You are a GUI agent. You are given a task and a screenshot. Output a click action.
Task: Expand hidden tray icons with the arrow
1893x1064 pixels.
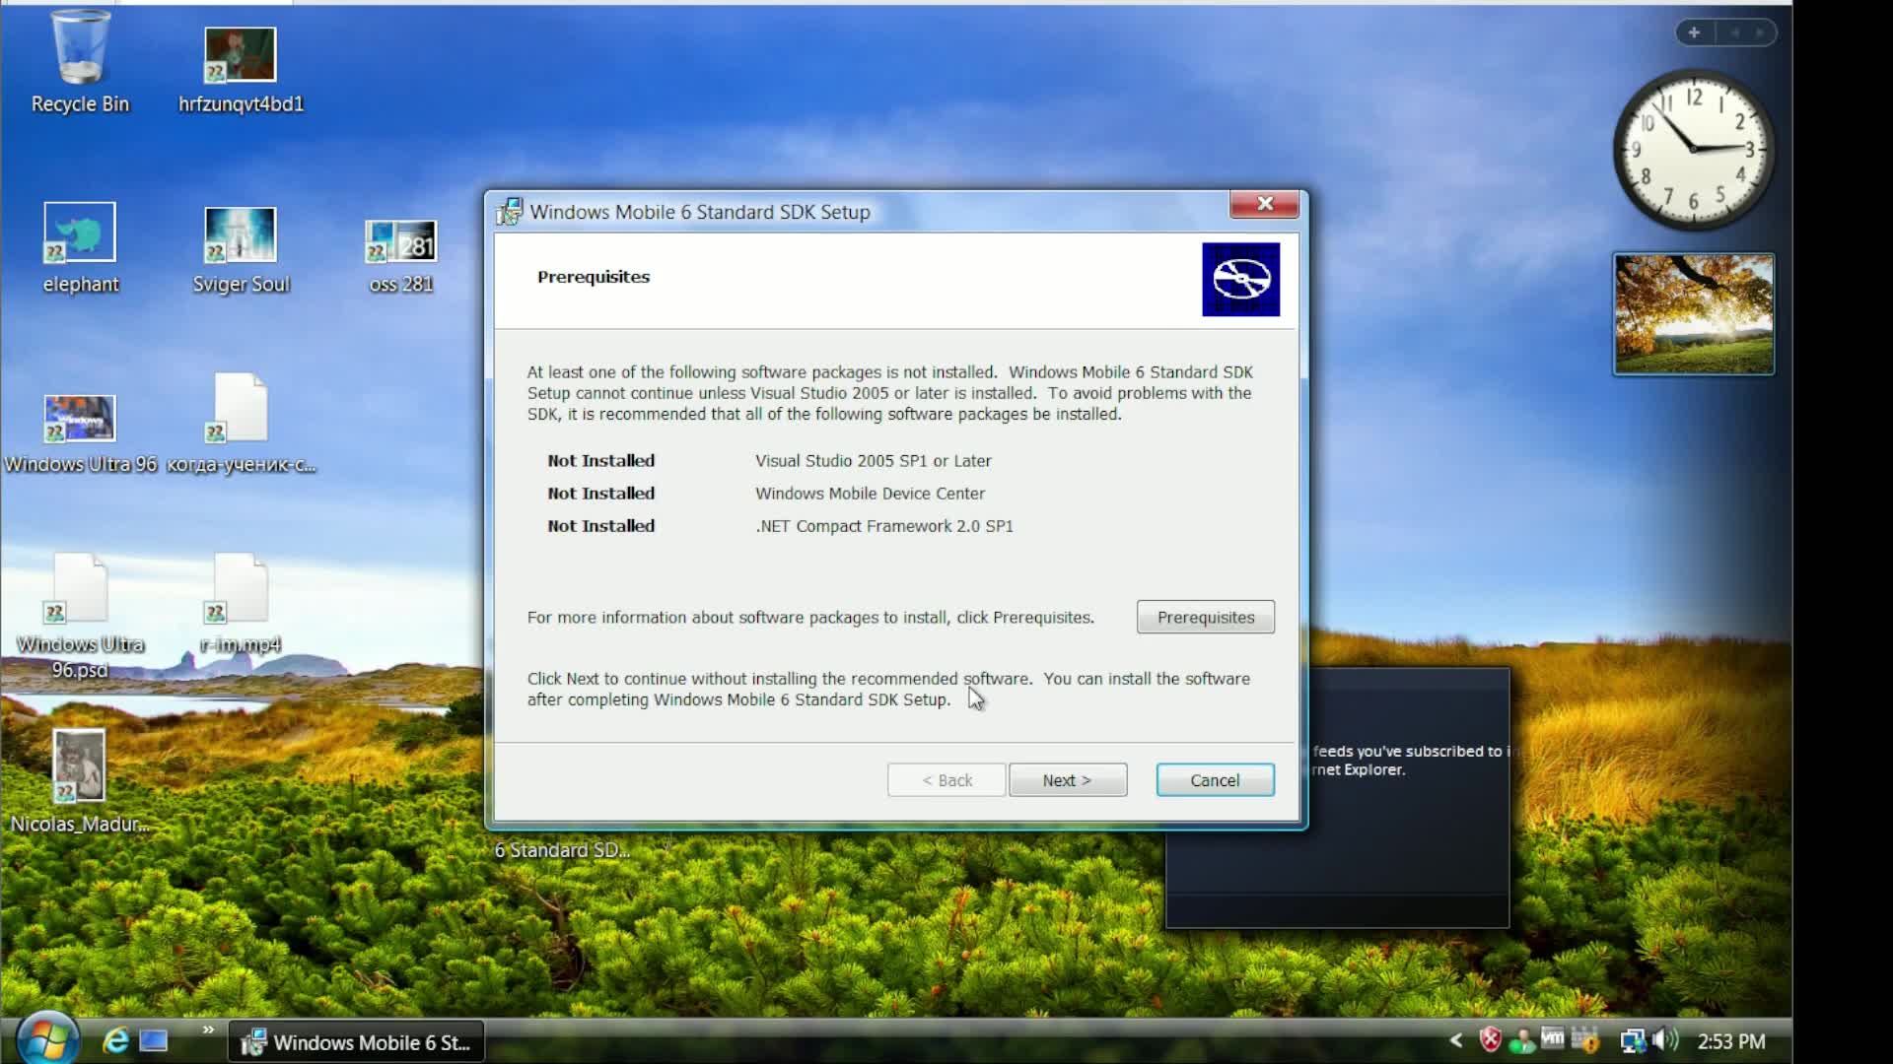pos(1456,1040)
